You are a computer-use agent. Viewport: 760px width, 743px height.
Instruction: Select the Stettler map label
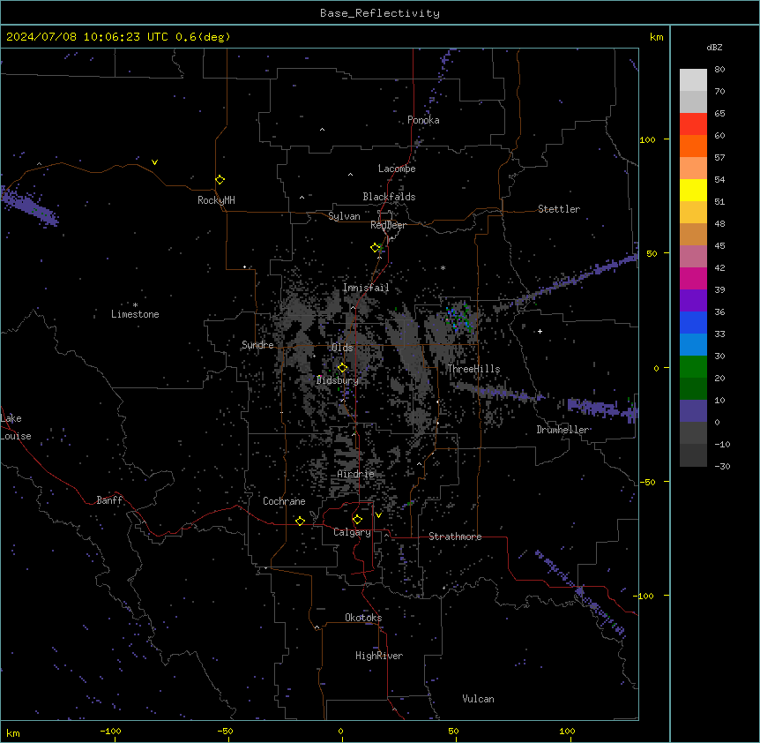559,209
